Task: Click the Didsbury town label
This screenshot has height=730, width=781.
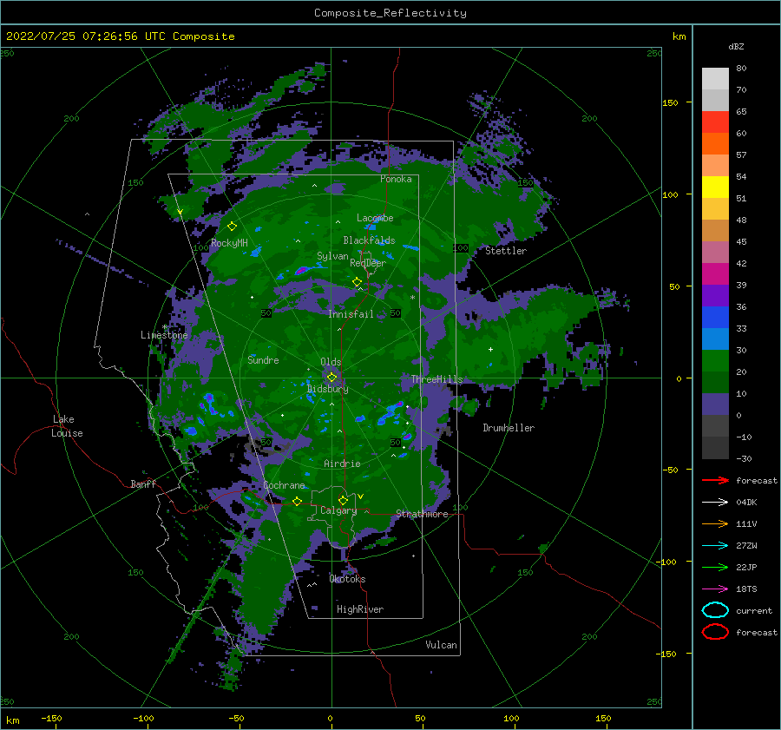Action: tap(327, 389)
